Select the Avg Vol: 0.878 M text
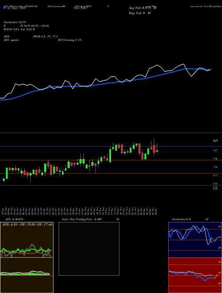This screenshot has width=222, height=293. [143, 8]
